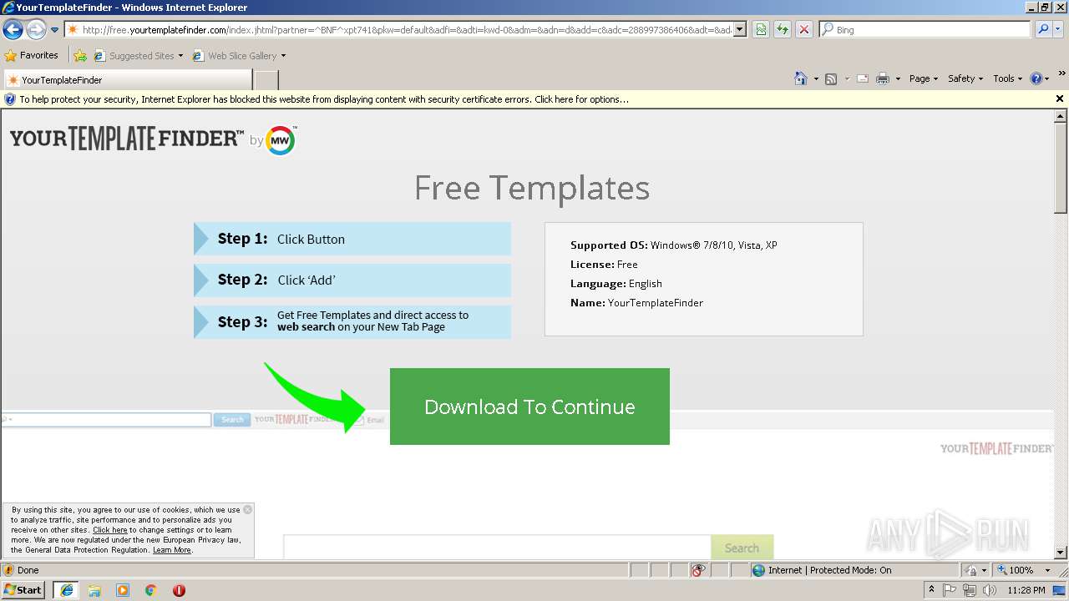The image size is (1069, 601).
Task: Click Add to Favorites Bar icon
Action: (80, 56)
